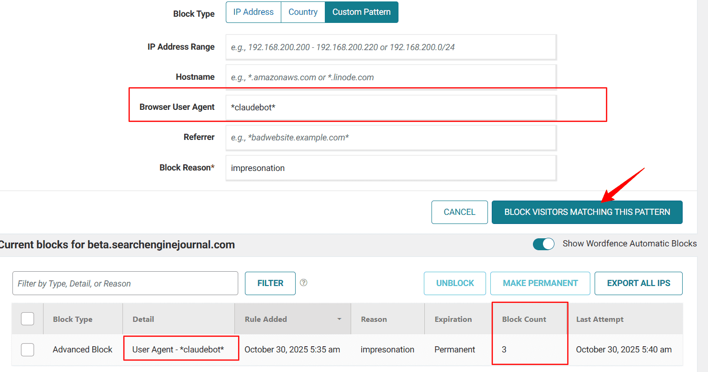
Task: Click the CANCEL button
Action: point(459,212)
